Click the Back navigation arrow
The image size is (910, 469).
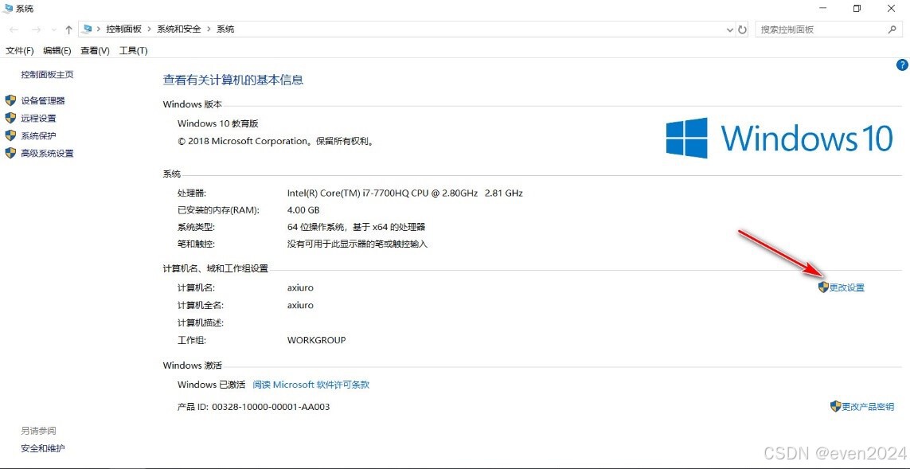[x=14, y=29]
